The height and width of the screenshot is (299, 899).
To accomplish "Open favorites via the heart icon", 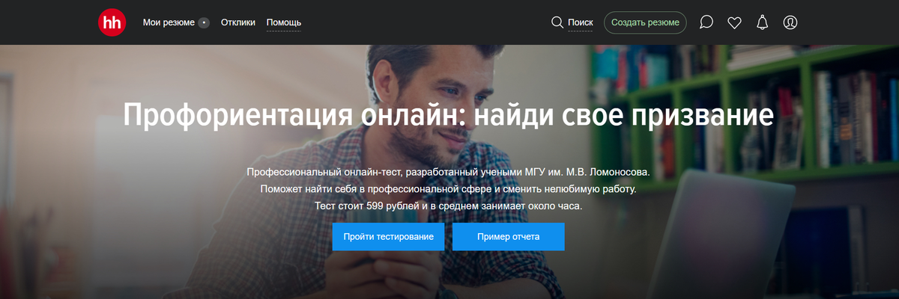I will click(734, 22).
